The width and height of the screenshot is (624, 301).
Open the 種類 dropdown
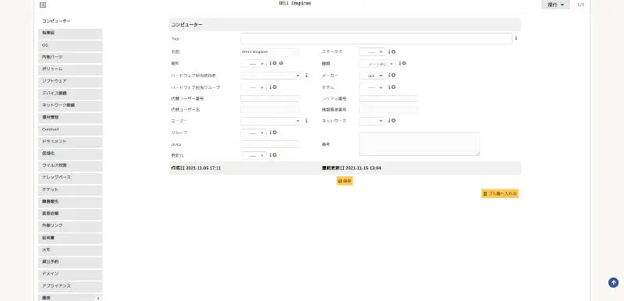click(x=378, y=64)
